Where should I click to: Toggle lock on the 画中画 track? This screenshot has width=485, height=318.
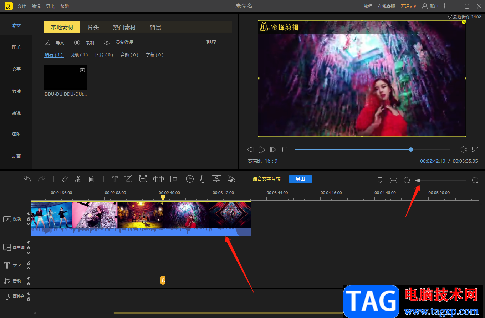(x=29, y=247)
